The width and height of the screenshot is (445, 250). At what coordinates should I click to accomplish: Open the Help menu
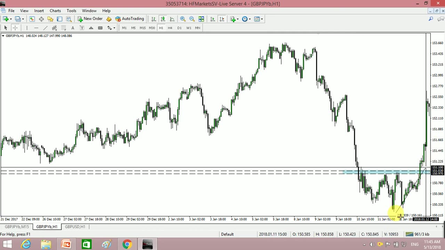tap(106, 11)
